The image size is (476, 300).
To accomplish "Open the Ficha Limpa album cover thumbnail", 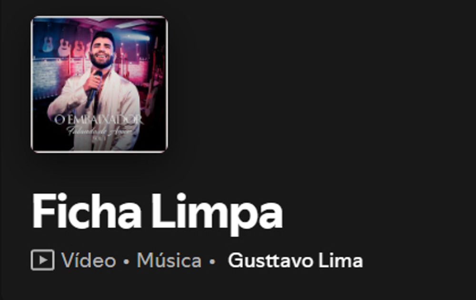I will coord(99,84).
